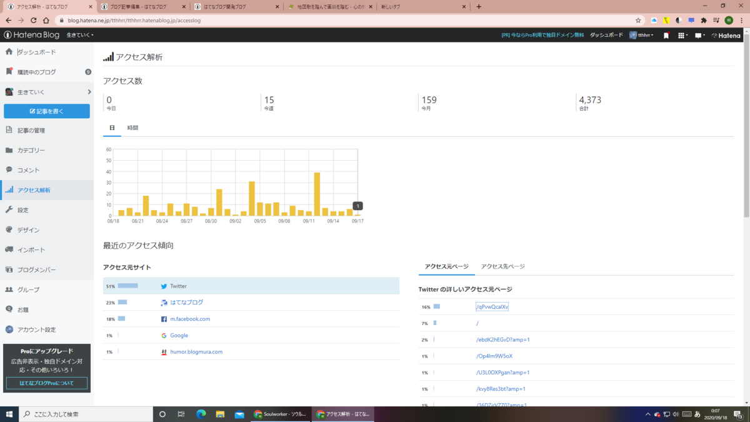Viewport: 750px width, 422px height.
Task: Open a new browser tab with plus
Action: [x=479, y=7]
